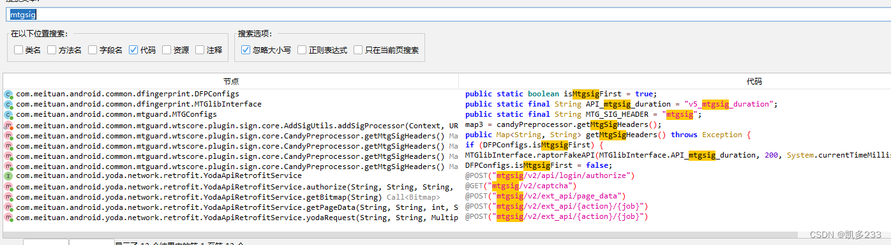
Task: Click code 'public static boolean isMtgsigFirst = true;'
Action: click(561, 94)
